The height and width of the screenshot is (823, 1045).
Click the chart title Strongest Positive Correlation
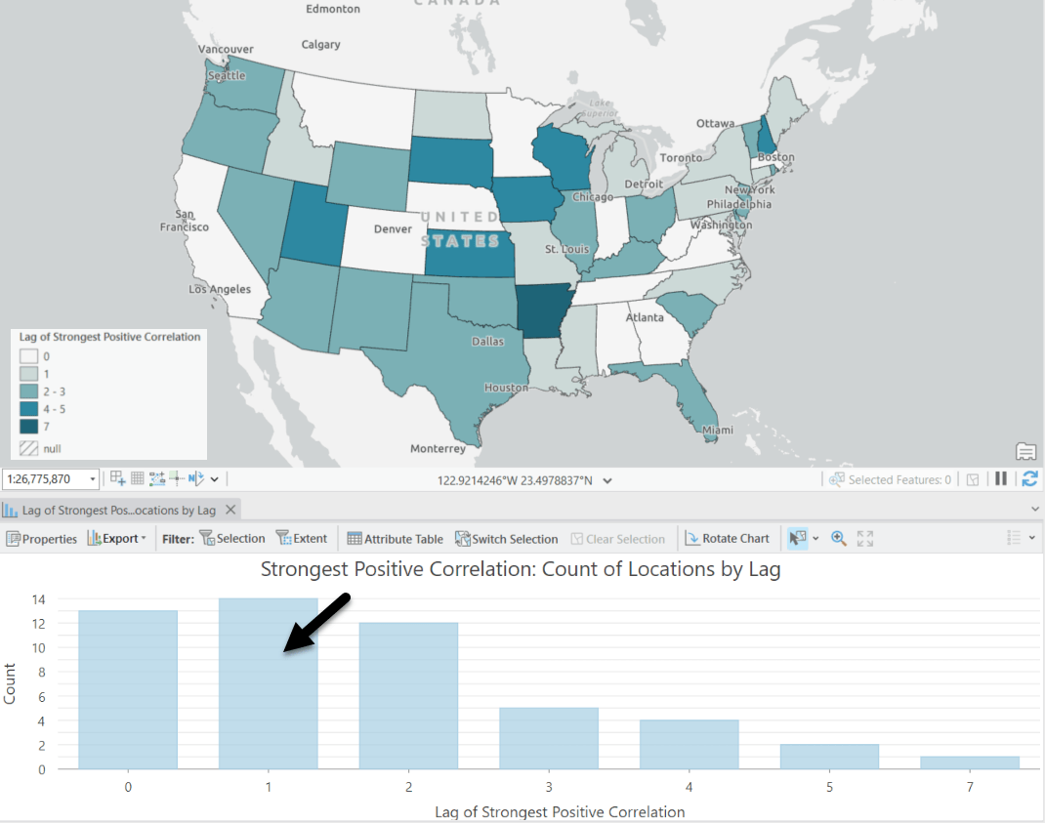521,569
